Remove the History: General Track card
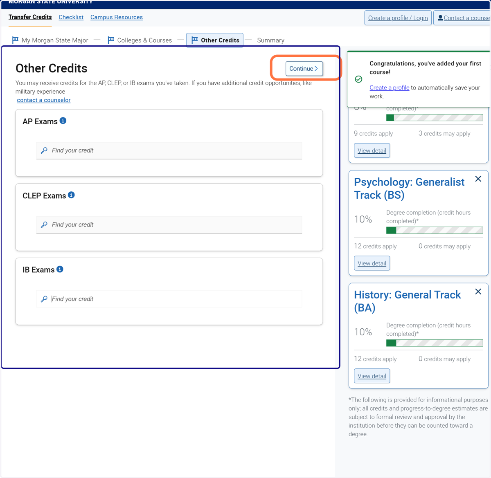 [x=478, y=292]
